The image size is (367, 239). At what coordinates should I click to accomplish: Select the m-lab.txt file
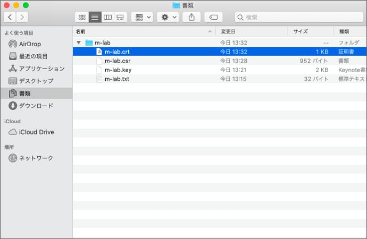[116, 79]
